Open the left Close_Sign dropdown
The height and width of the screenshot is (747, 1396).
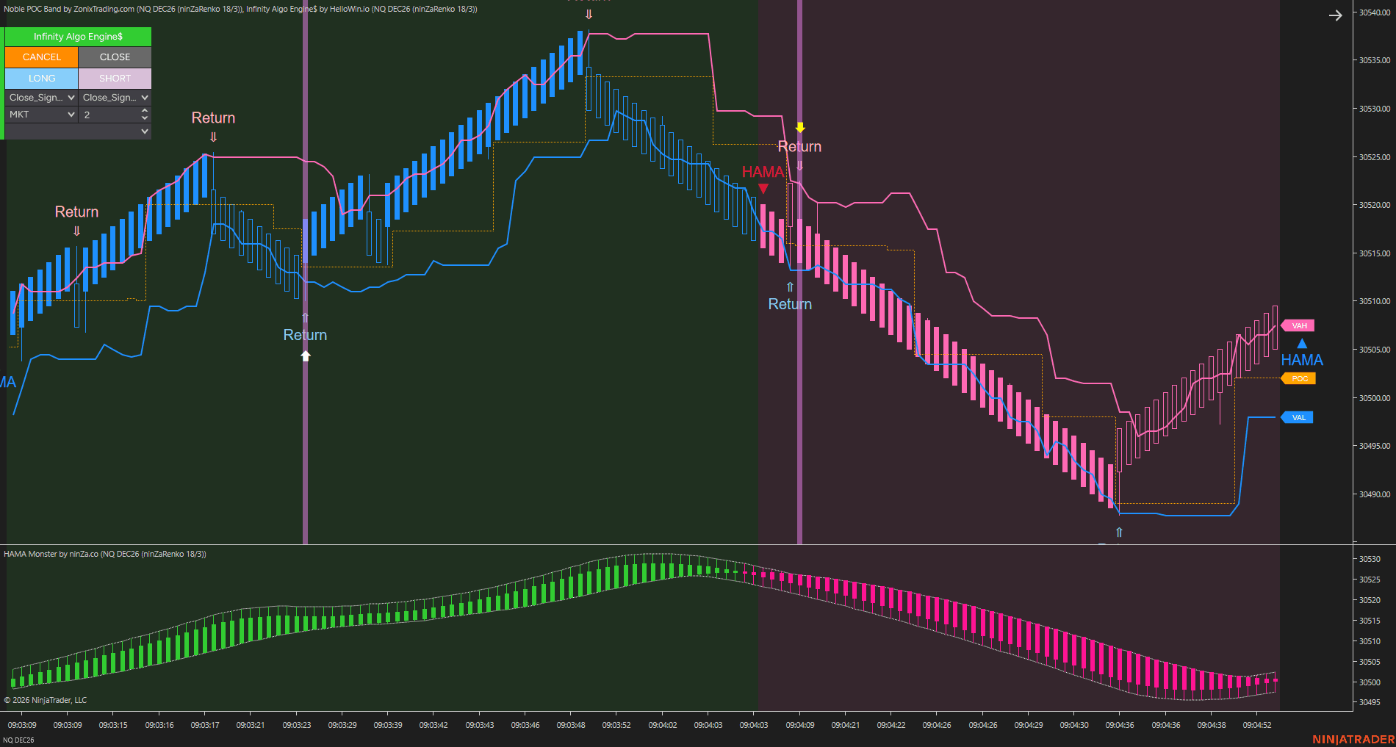tap(41, 98)
